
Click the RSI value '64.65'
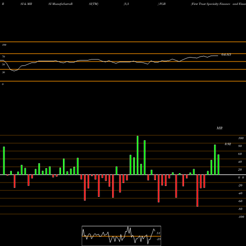[x=226, y=55]
